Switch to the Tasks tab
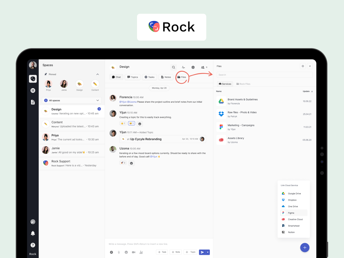This screenshot has height=258, width=344. click(x=149, y=77)
